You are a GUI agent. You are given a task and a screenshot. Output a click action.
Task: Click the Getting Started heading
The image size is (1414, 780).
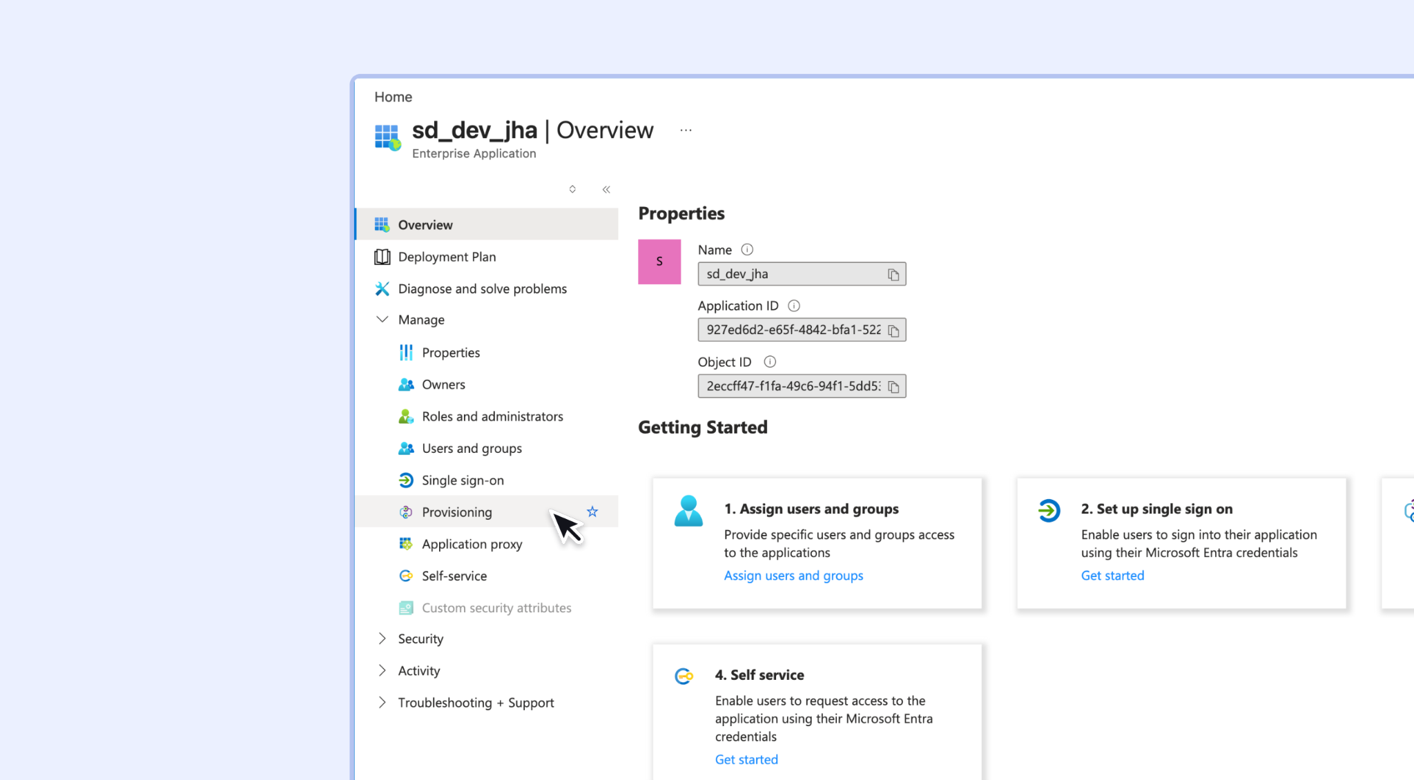pyautogui.click(x=702, y=427)
